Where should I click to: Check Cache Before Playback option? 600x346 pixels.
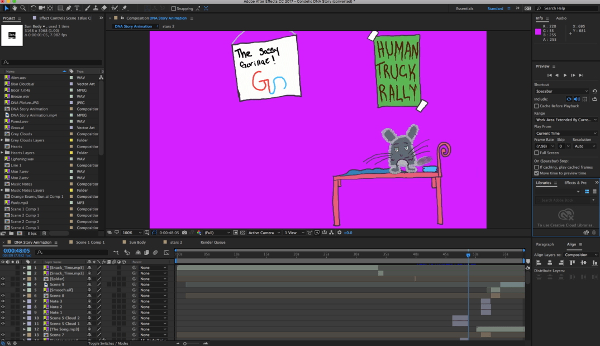[537, 106]
